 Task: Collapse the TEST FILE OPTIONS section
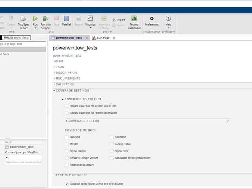pos(54,175)
